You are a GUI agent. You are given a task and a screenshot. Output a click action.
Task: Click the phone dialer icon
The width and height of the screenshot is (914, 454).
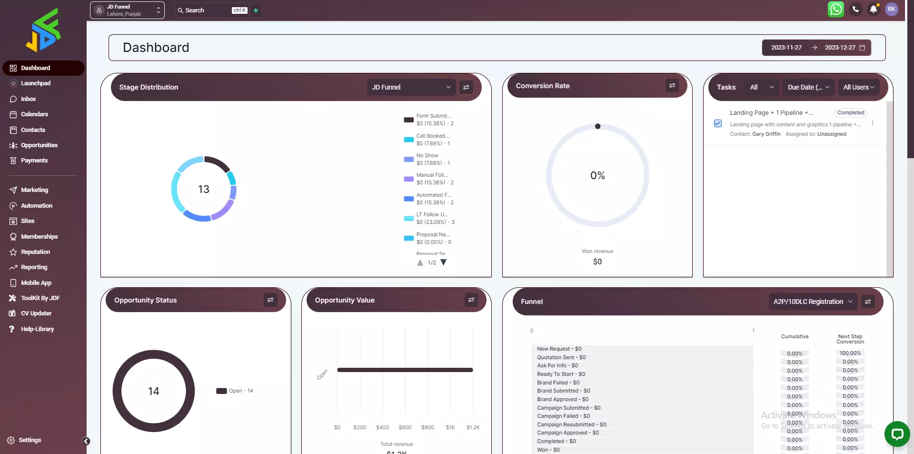(855, 10)
